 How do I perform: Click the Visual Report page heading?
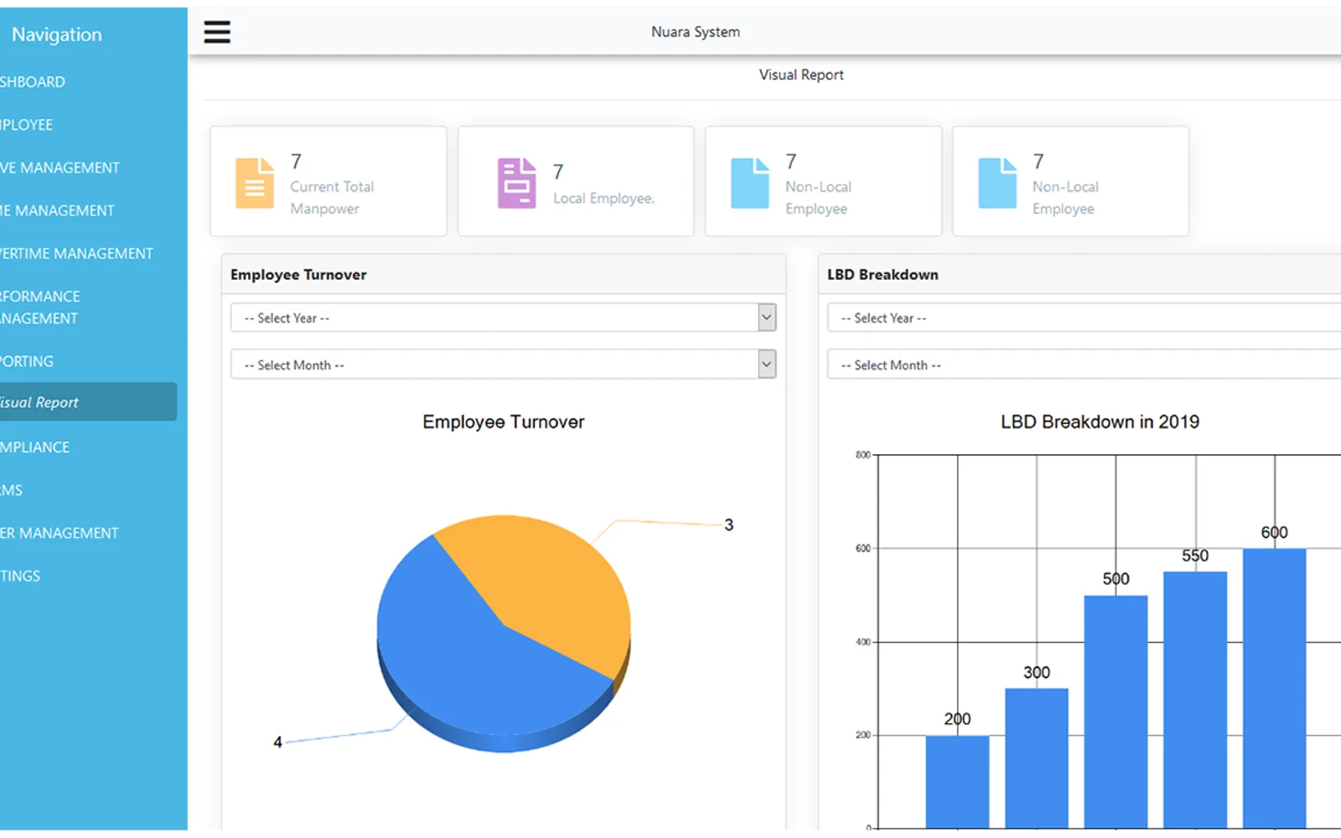pyautogui.click(x=801, y=75)
